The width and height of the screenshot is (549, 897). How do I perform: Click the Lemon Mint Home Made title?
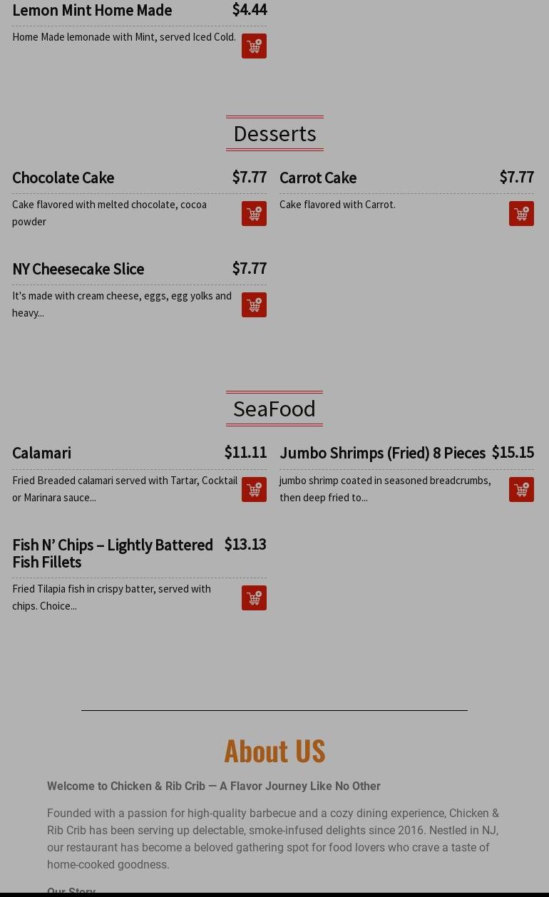click(92, 10)
